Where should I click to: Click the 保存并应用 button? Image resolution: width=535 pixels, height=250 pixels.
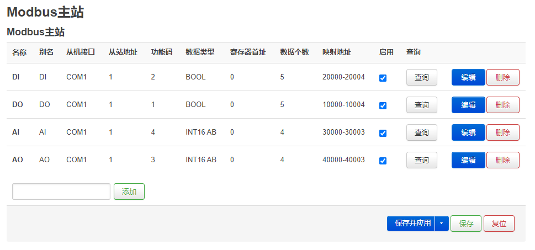coord(411,224)
